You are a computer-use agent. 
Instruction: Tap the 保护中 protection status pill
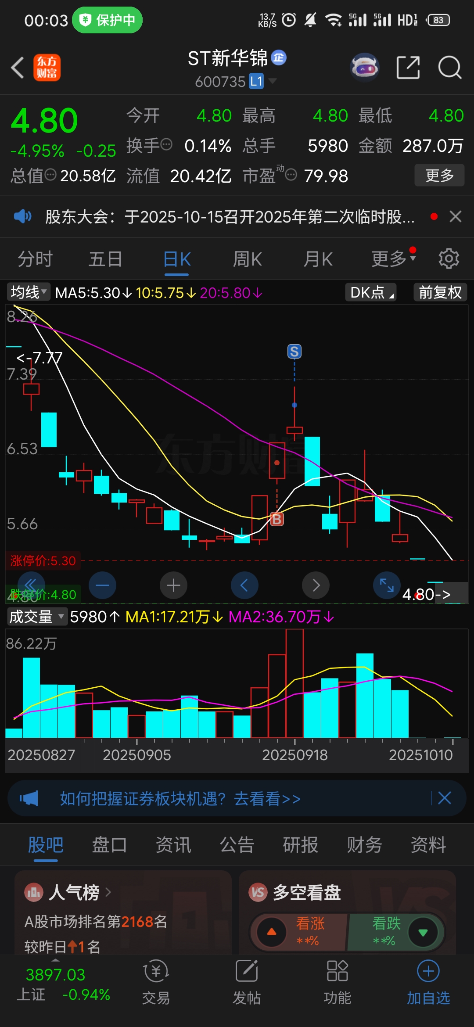tap(107, 20)
